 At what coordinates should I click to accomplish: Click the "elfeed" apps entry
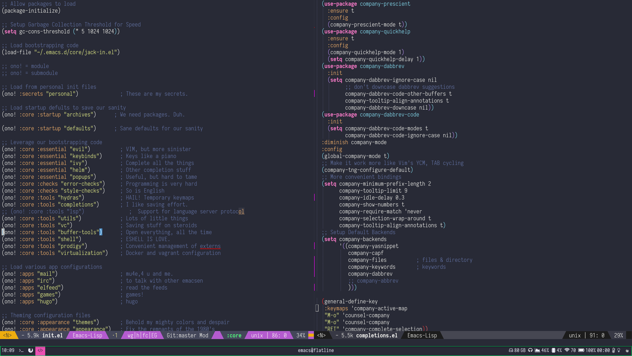(49, 288)
